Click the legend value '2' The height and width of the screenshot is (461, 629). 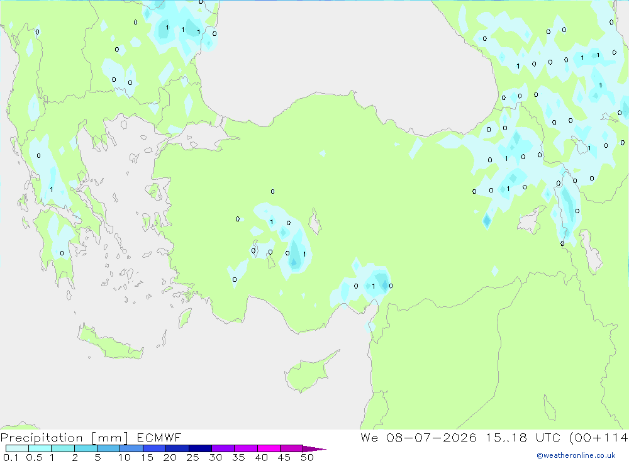[75, 457]
